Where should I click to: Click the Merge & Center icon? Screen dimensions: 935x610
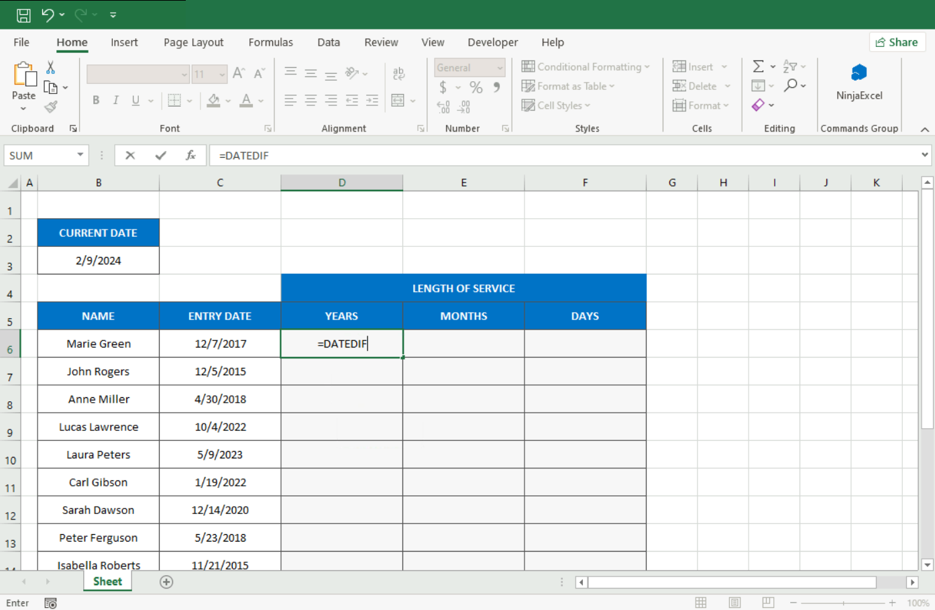(398, 100)
